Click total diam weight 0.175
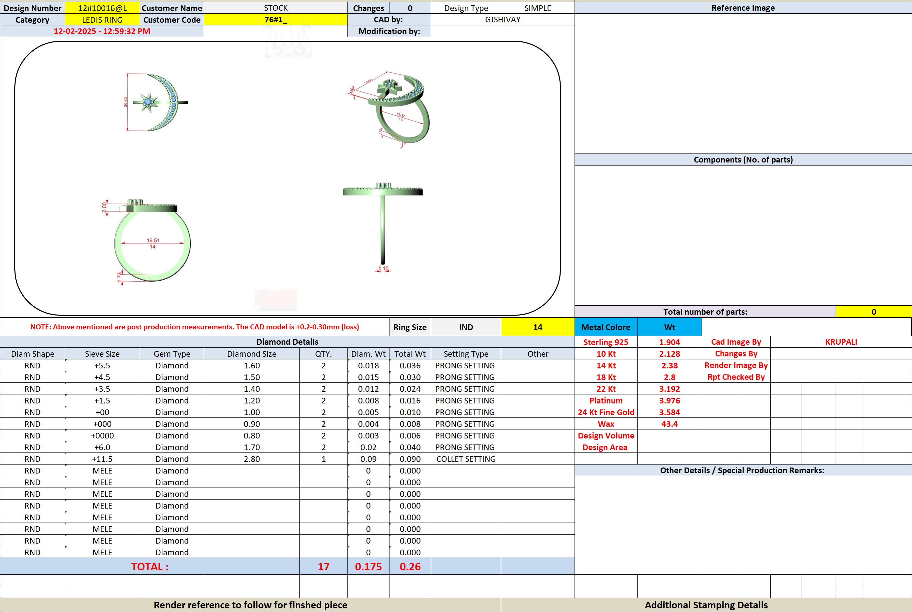This screenshot has width=912, height=612. pyautogui.click(x=368, y=566)
